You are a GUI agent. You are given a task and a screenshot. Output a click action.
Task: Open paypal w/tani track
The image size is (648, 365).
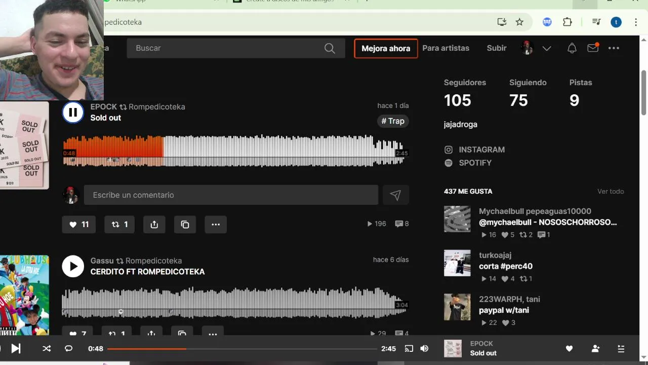(x=504, y=310)
